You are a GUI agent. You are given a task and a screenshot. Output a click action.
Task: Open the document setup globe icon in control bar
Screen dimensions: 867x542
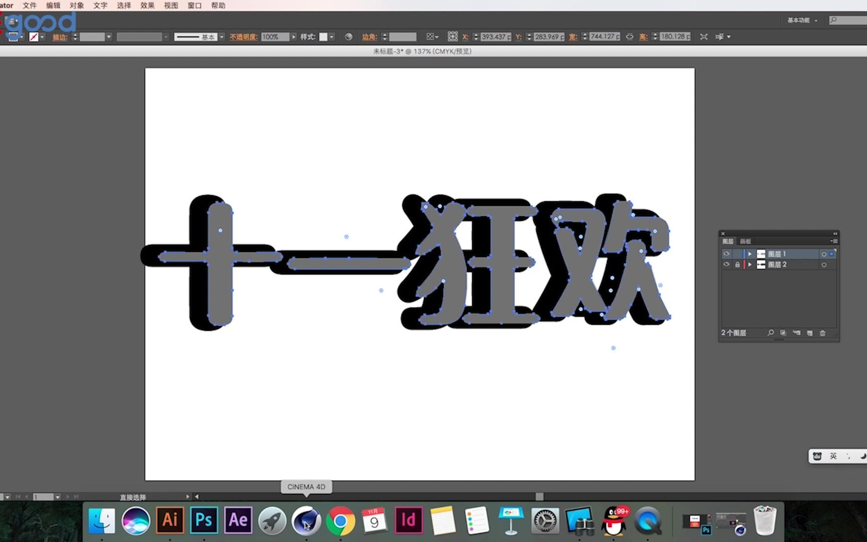[x=348, y=37]
